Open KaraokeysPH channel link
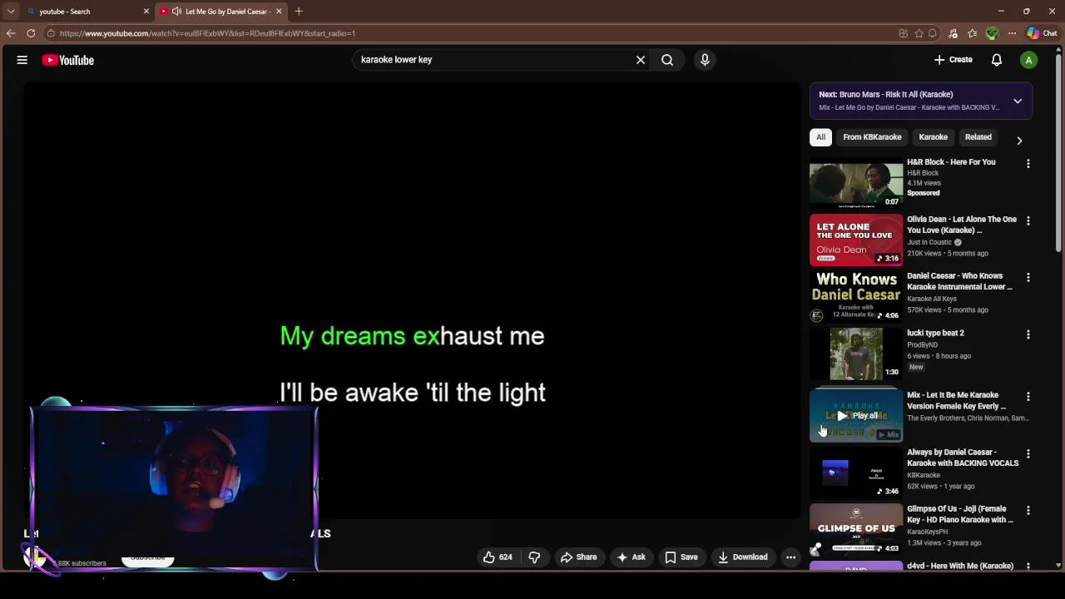 tap(927, 532)
